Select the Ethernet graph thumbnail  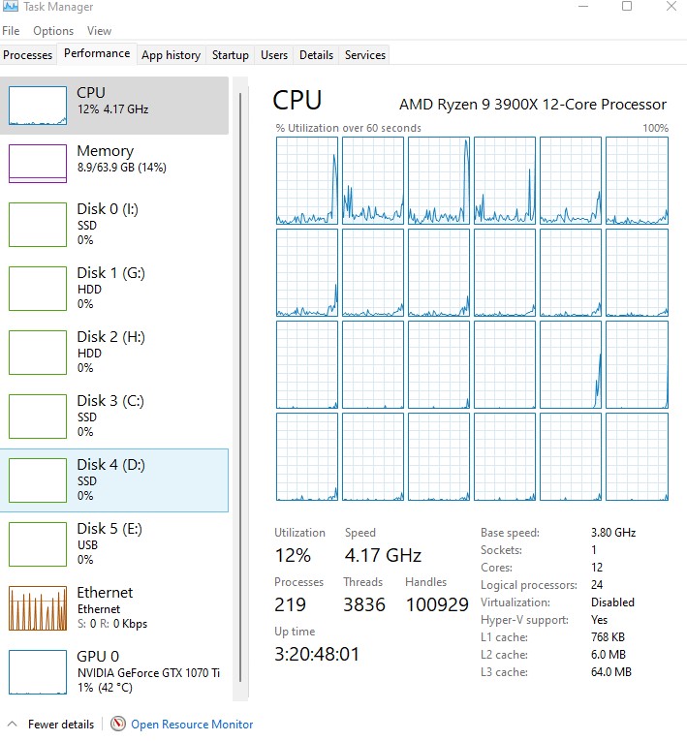point(38,608)
